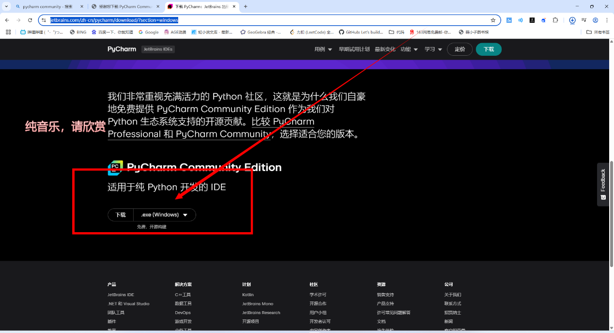Open the C++工具 footer link

[x=183, y=295]
